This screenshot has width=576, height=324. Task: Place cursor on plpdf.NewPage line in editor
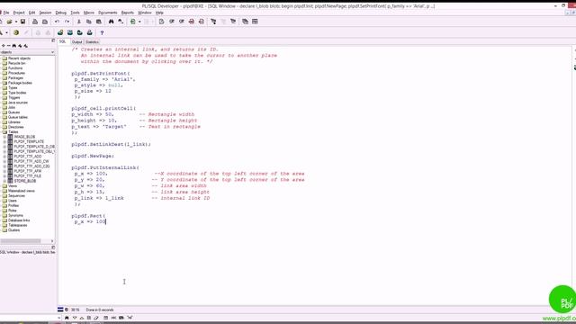coord(93,156)
